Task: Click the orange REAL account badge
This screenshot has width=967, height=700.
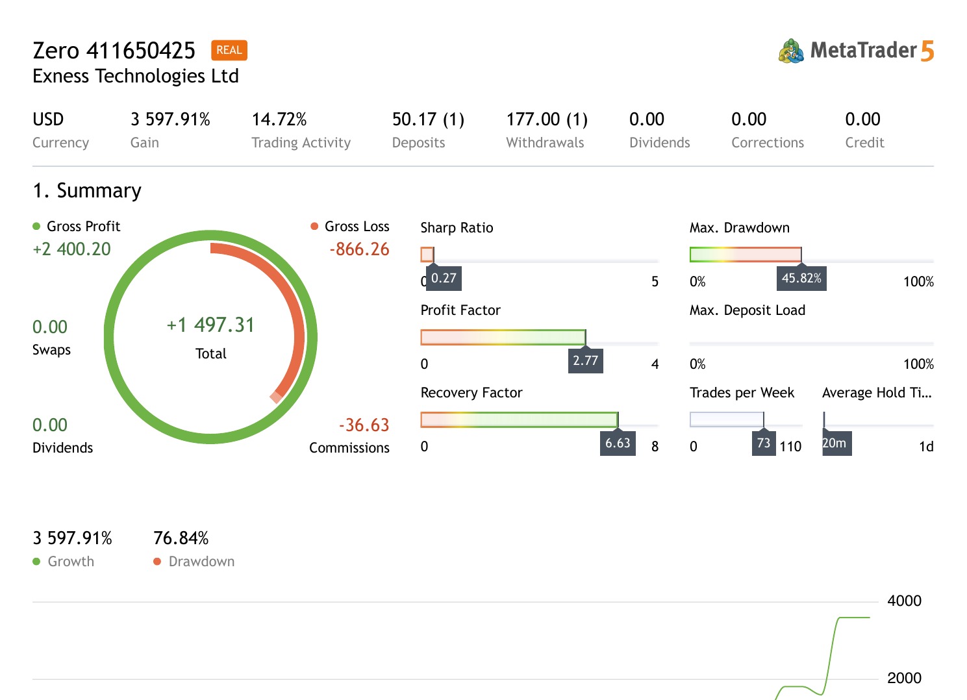Action: [229, 50]
